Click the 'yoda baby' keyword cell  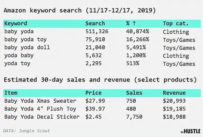(x=18, y=56)
